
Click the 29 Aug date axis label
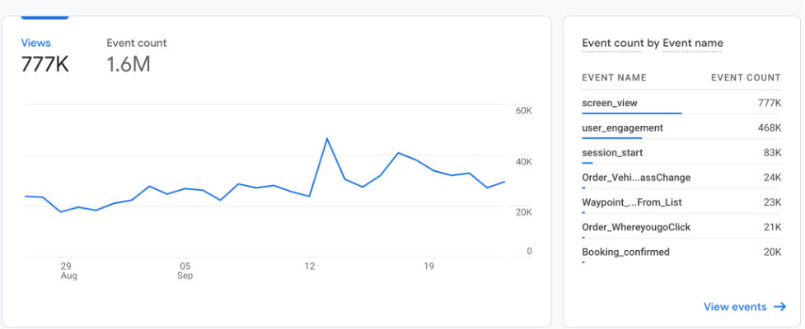pyautogui.click(x=68, y=271)
